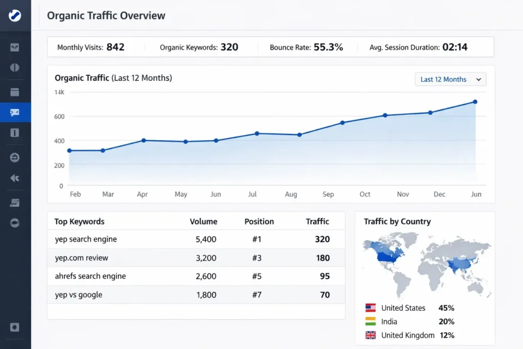Sort by the Volume column header

coord(203,222)
